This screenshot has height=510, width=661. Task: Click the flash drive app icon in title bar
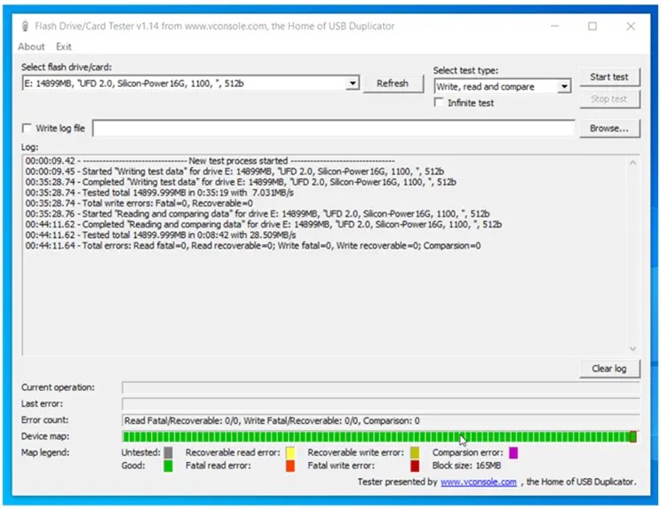pos(25,26)
